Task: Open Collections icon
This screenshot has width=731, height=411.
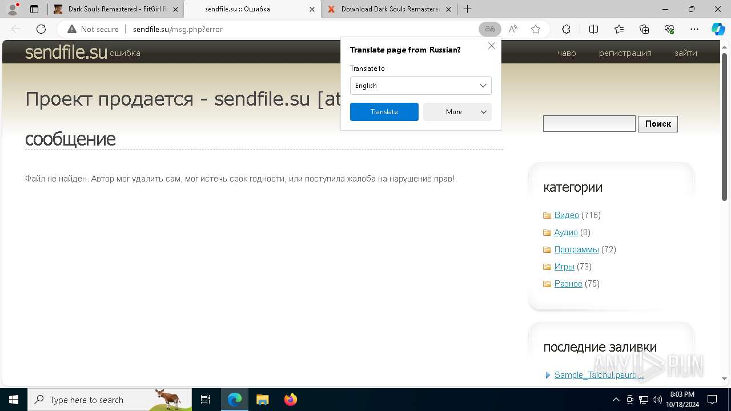Action: point(644,29)
